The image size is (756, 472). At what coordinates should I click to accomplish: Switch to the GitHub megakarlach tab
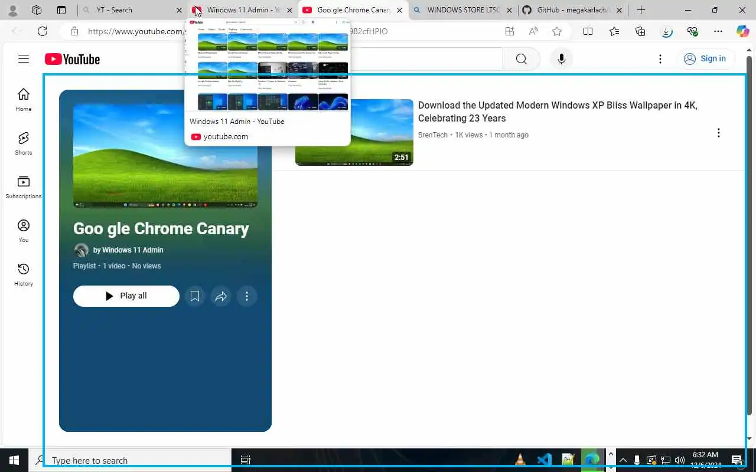pos(572,10)
